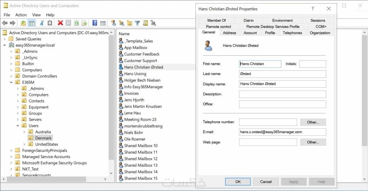Click the green Refresh toolbar icon
This screenshot has height=191, width=368.
point(76,23)
